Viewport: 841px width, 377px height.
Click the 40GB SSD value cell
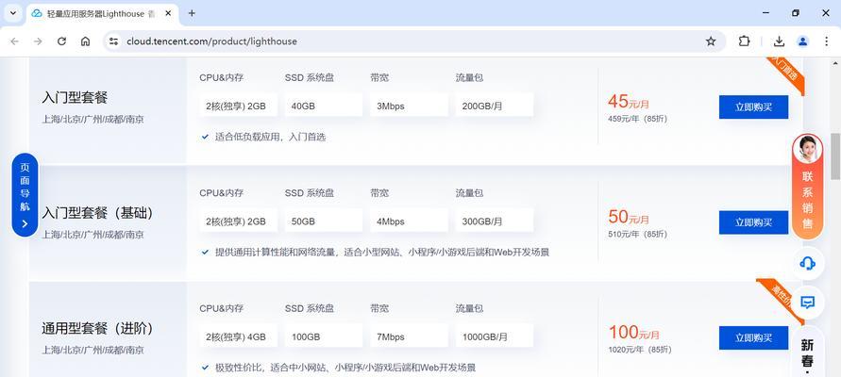pos(324,106)
